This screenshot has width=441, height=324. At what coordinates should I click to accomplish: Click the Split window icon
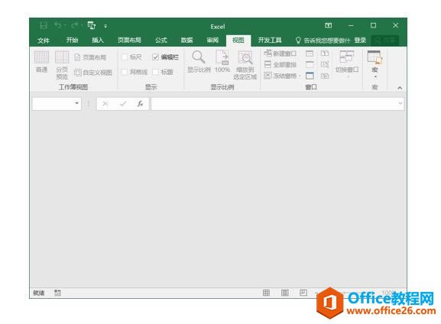tap(310, 53)
